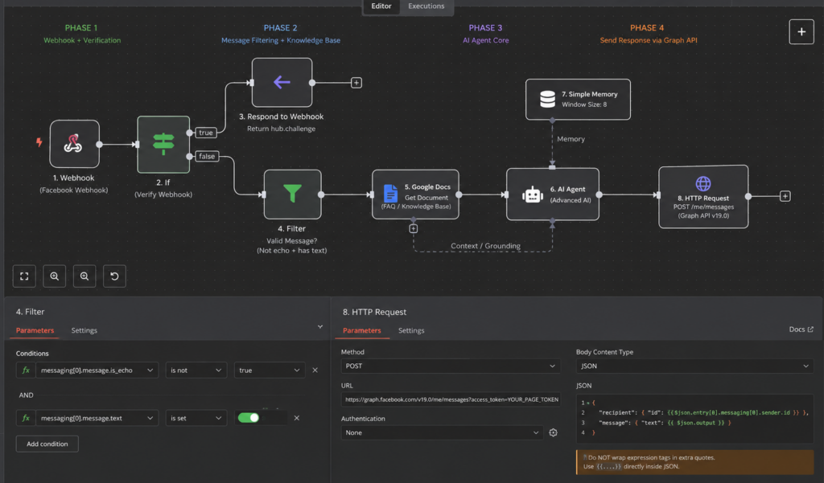Image resolution: width=824 pixels, height=483 pixels.
Task: Click the fx expression icon for message.text condition
Action: [x=26, y=418]
